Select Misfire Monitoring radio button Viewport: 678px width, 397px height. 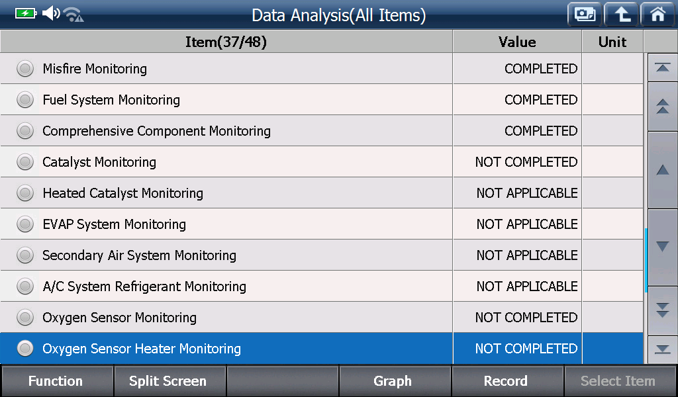(x=25, y=69)
